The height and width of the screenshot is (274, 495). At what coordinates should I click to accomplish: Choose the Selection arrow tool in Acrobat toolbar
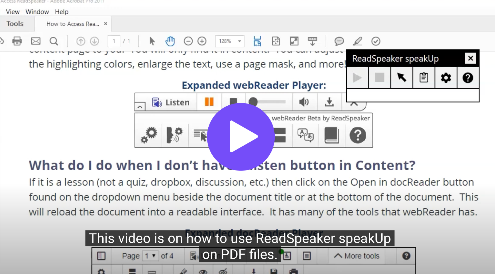coord(152,41)
